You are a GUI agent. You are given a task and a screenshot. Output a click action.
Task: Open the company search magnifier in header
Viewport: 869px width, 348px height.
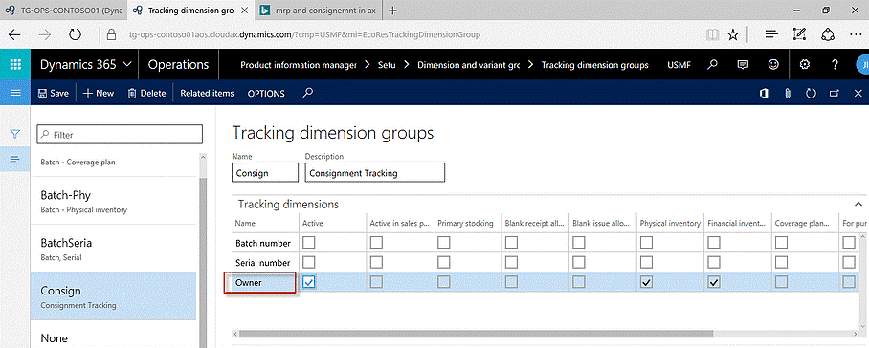[713, 65]
